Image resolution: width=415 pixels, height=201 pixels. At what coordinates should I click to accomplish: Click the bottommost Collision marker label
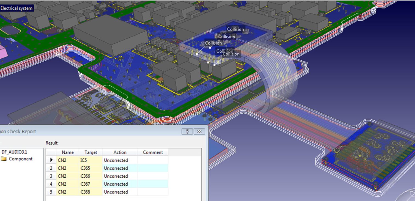point(231,54)
